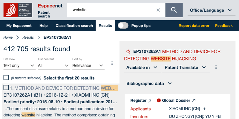Open the Sort by Relevance dropdown
This screenshot has height=119, width=239.
coord(88,65)
